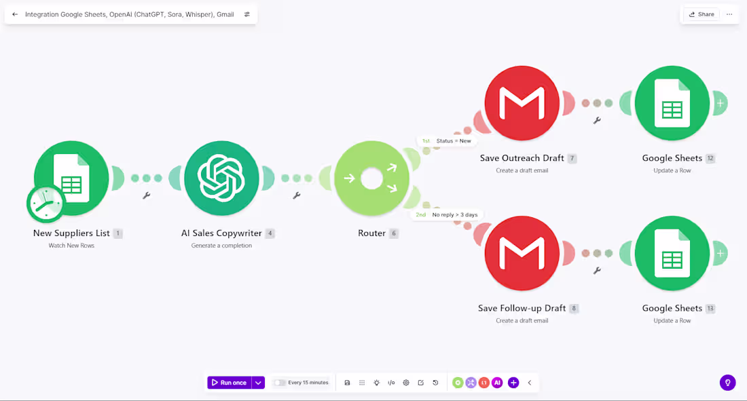Viewport: 747px width, 401px height.
Task: Click wrench filter between Copywriter and Router
Action: pos(297,195)
